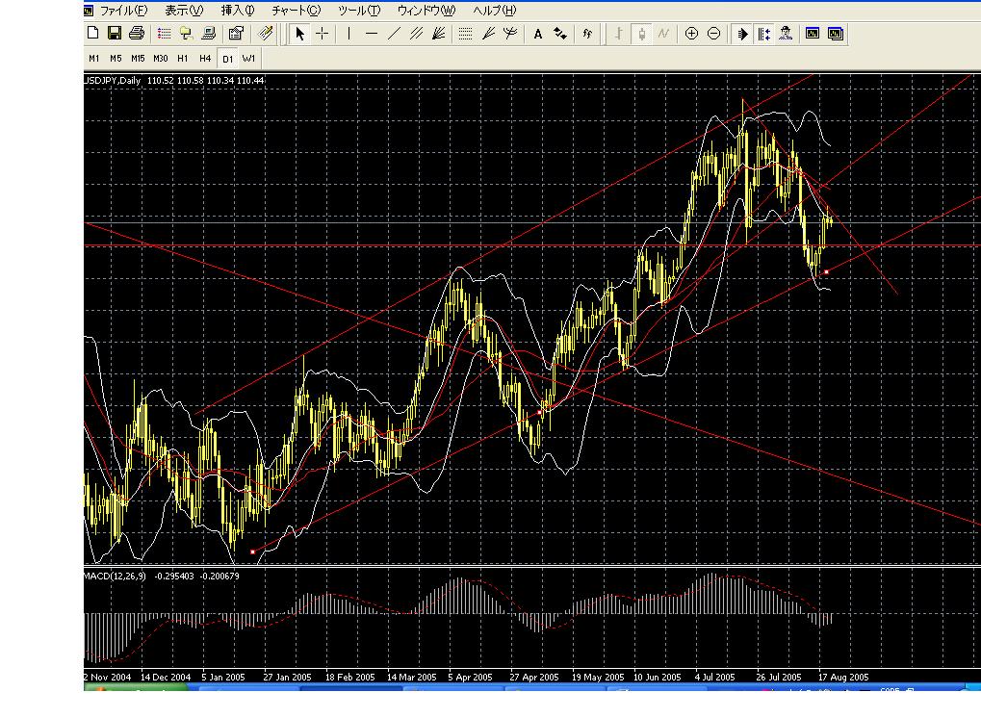Switch to the W1 weekly timeframe
Image resolution: width=981 pixels, height=718 pixels.
click(x=249, y=59)
